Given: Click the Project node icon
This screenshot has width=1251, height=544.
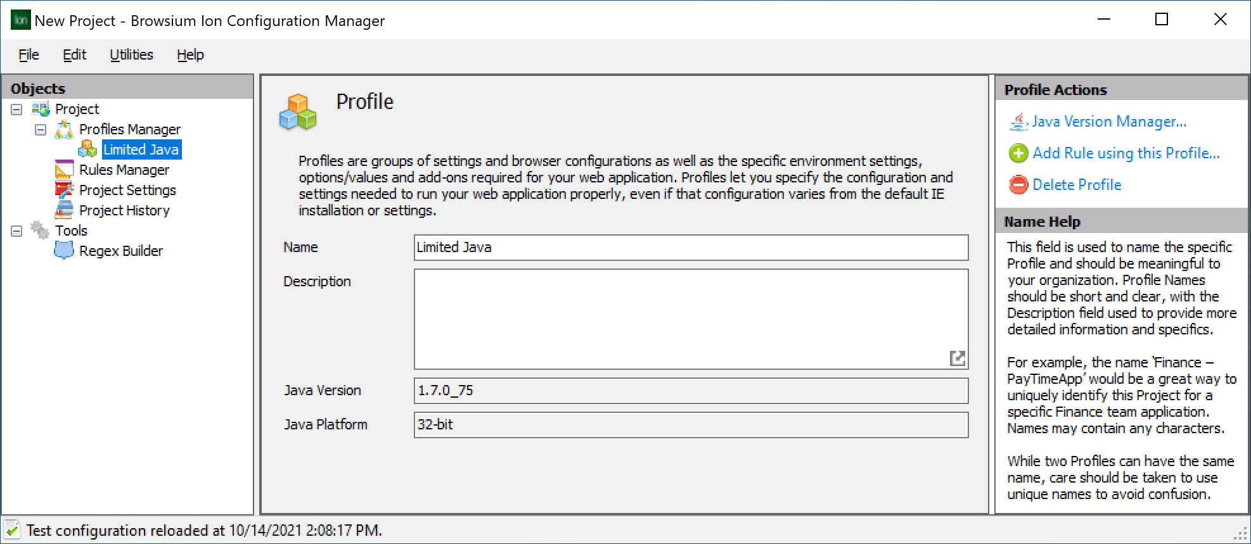Looking at the screenshot, I should tap(41, 109).
